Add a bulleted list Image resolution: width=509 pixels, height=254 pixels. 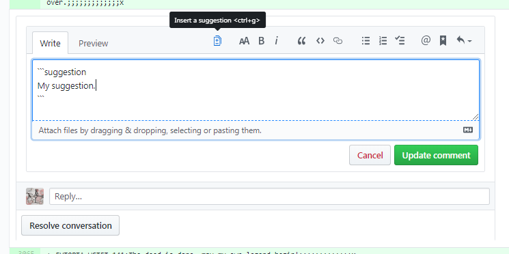pos(366,41)
